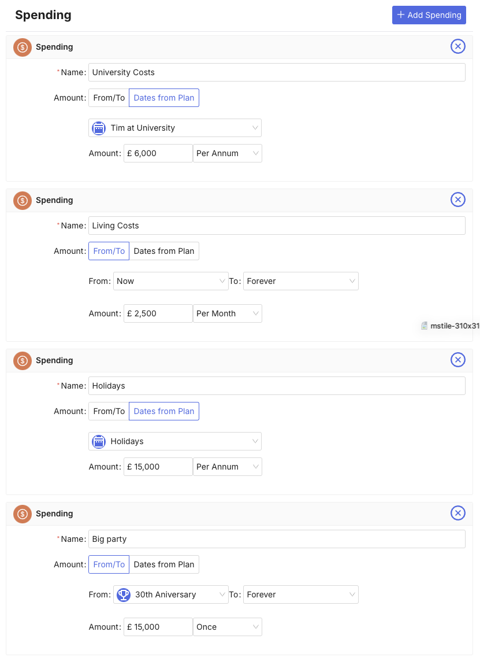
Task: Expand the Per Month frequency dropdown
Action: click(227, 313)
